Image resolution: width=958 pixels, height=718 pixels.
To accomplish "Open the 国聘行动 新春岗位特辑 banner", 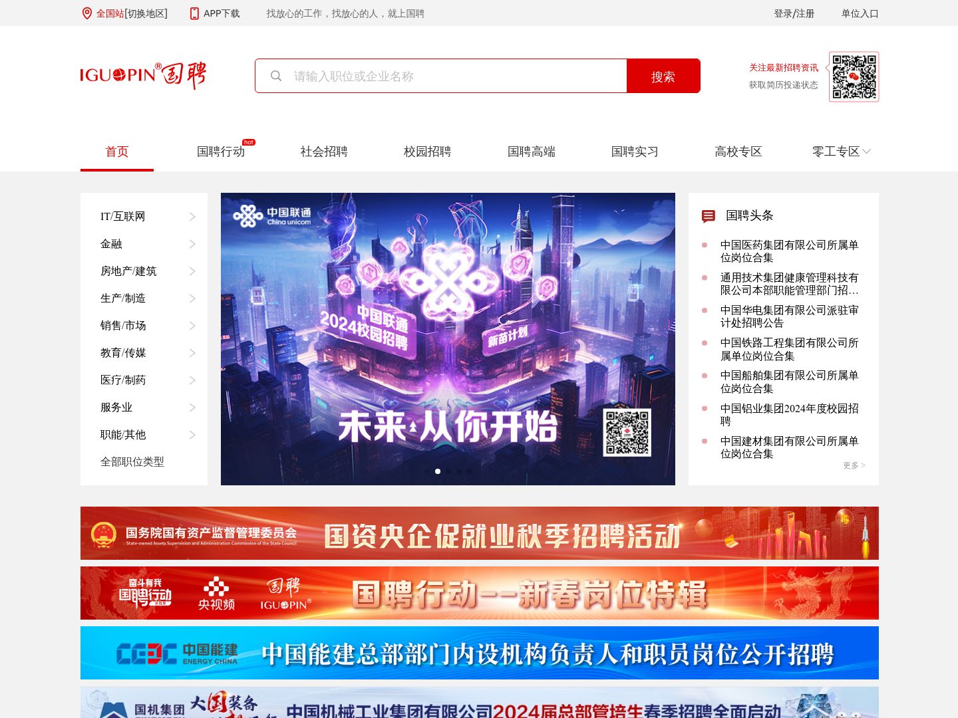I will coord(480,593).
